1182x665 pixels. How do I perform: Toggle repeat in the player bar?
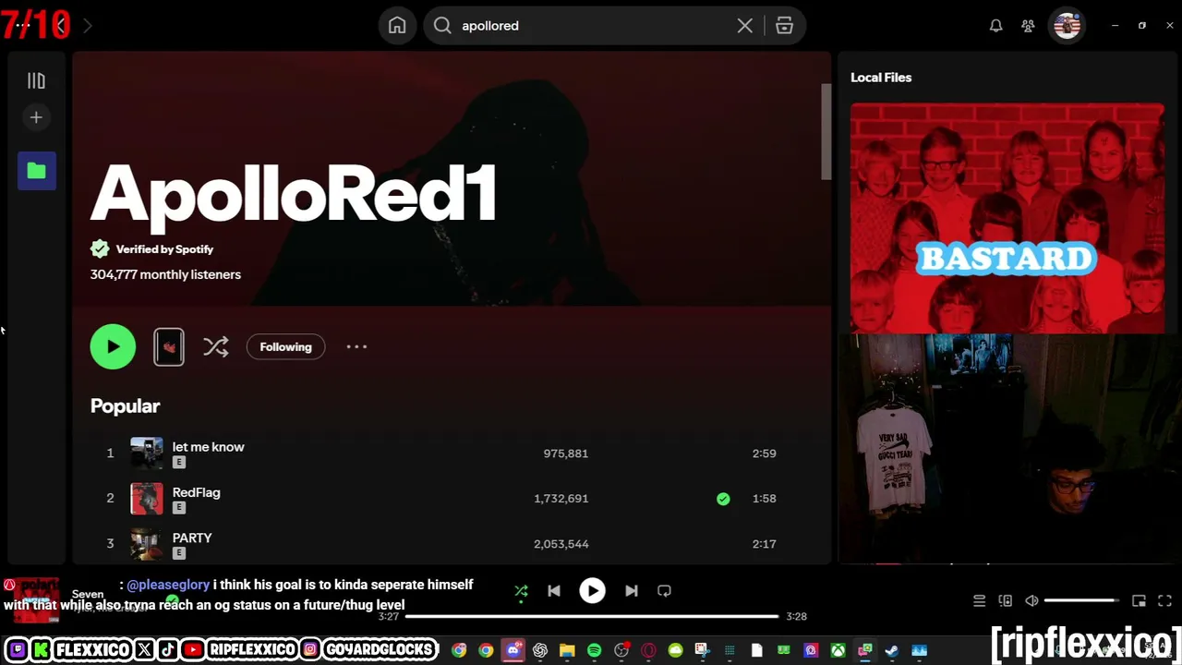[x=664, y=591]
